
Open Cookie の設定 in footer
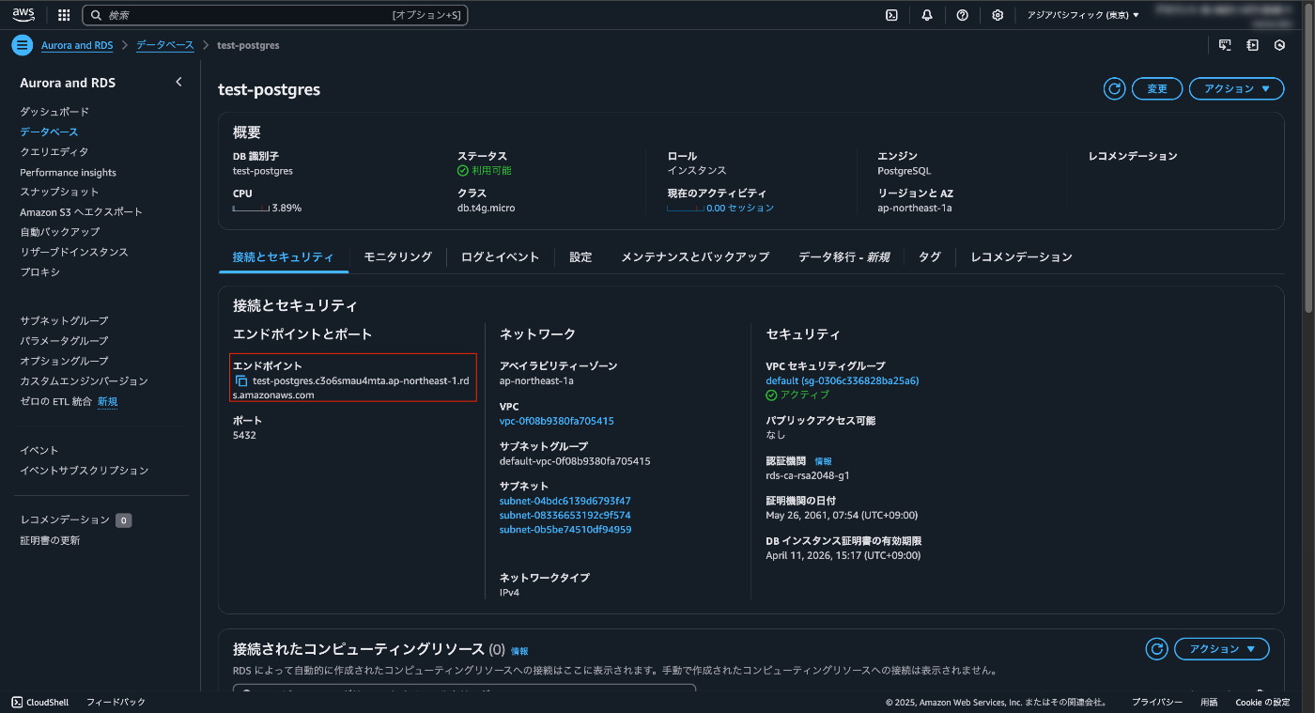pos(1262,702)
